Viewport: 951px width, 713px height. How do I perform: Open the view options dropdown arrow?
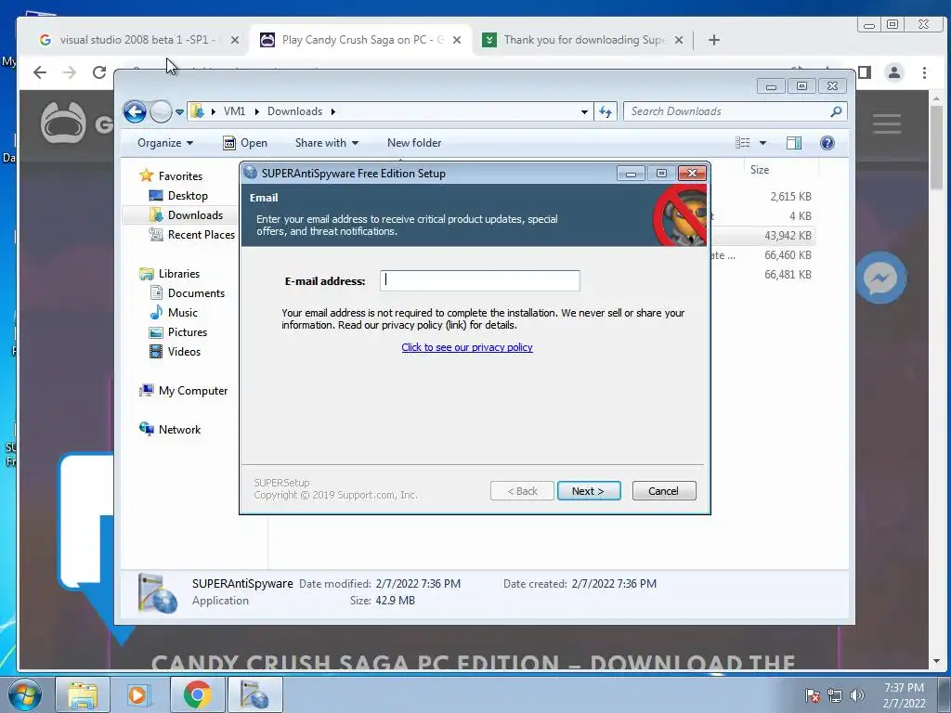(x=763, y=143)
